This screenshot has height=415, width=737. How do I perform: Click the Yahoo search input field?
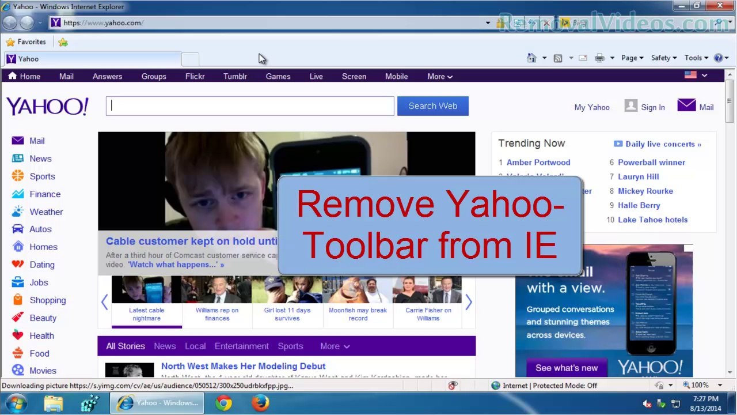[x=250, y=106]
